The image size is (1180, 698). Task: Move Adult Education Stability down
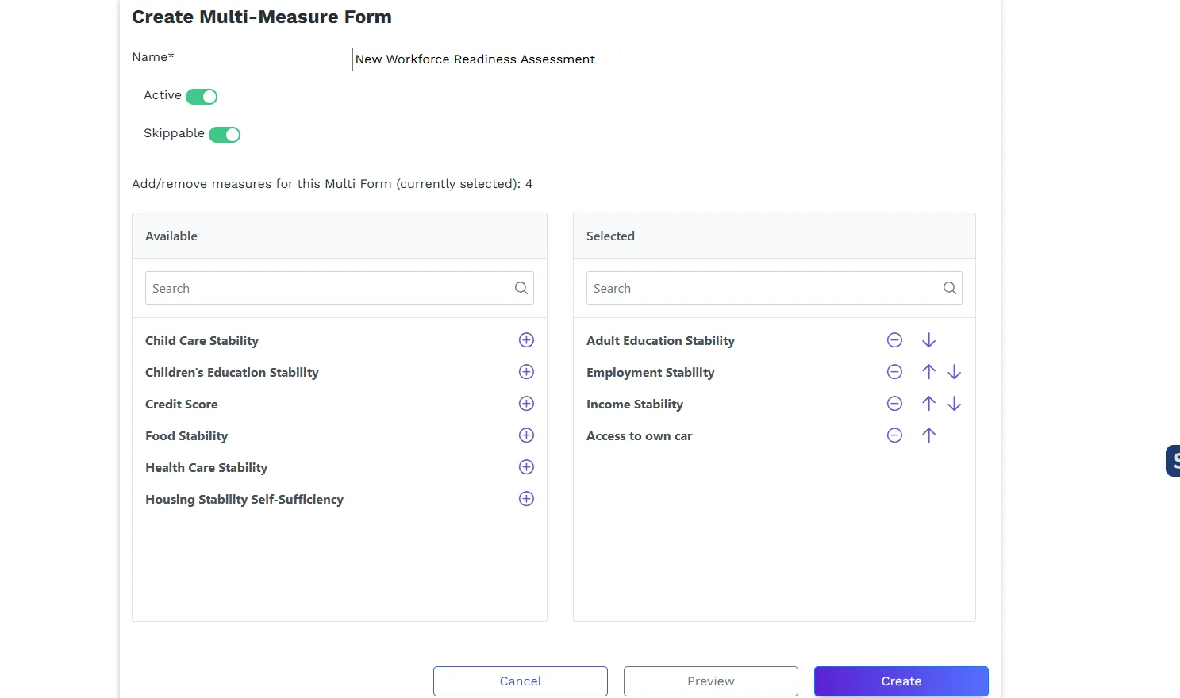pyautogui.click(x=928, y=340)
